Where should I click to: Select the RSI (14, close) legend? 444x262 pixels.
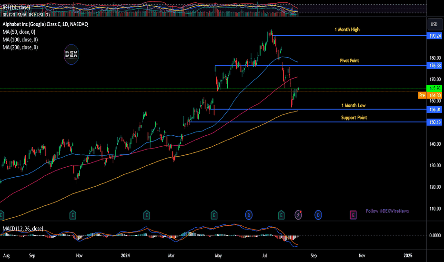pyautogui.click(x=16, y=8)
